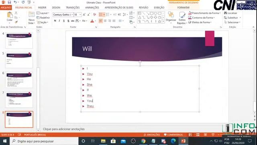Undo the last action
257x145 pixels.
pos(15,2)
